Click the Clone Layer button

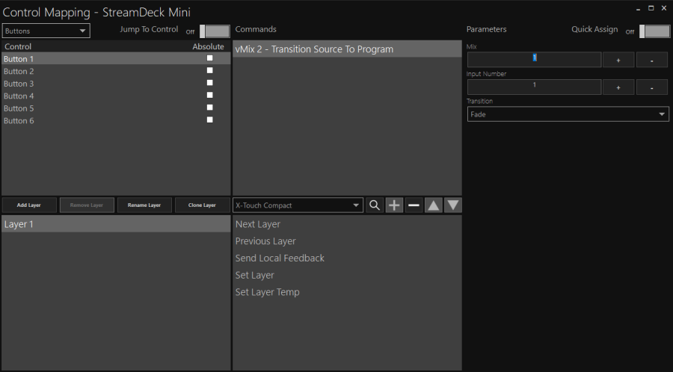202,205
